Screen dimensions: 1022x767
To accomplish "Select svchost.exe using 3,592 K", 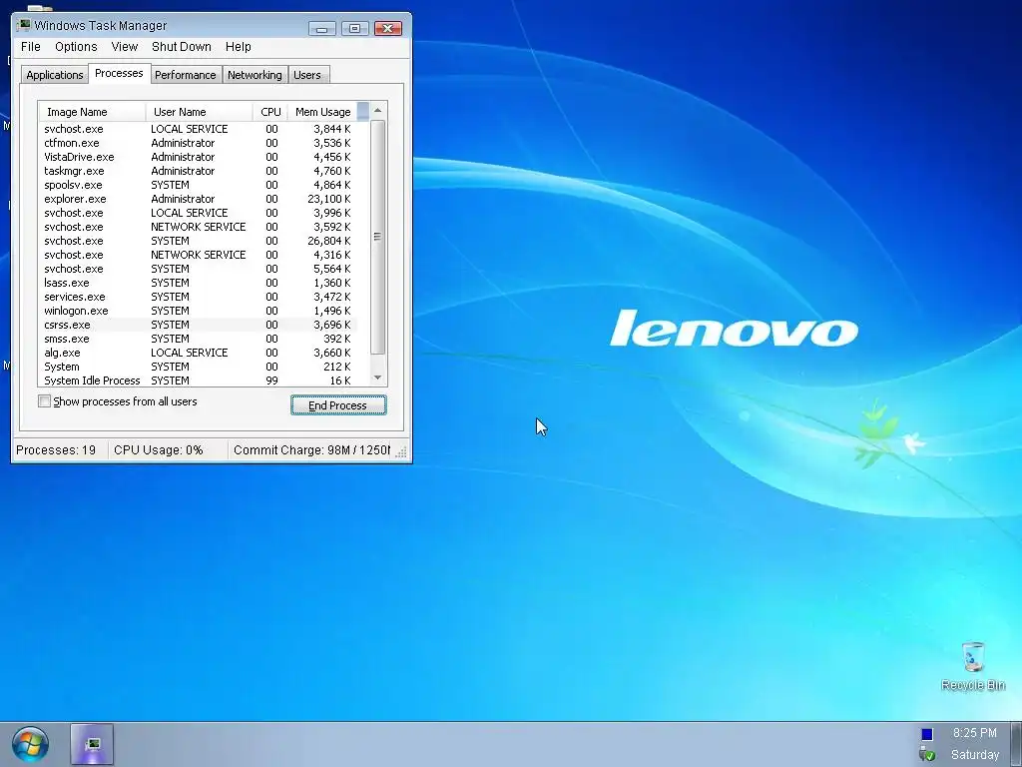I will [198, 227].
